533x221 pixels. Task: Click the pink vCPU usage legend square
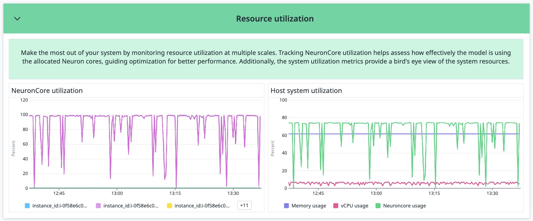pyautogui.click(x=336, y=206)
